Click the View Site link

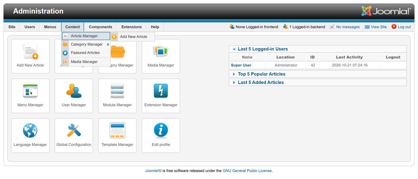pos(379,27)
